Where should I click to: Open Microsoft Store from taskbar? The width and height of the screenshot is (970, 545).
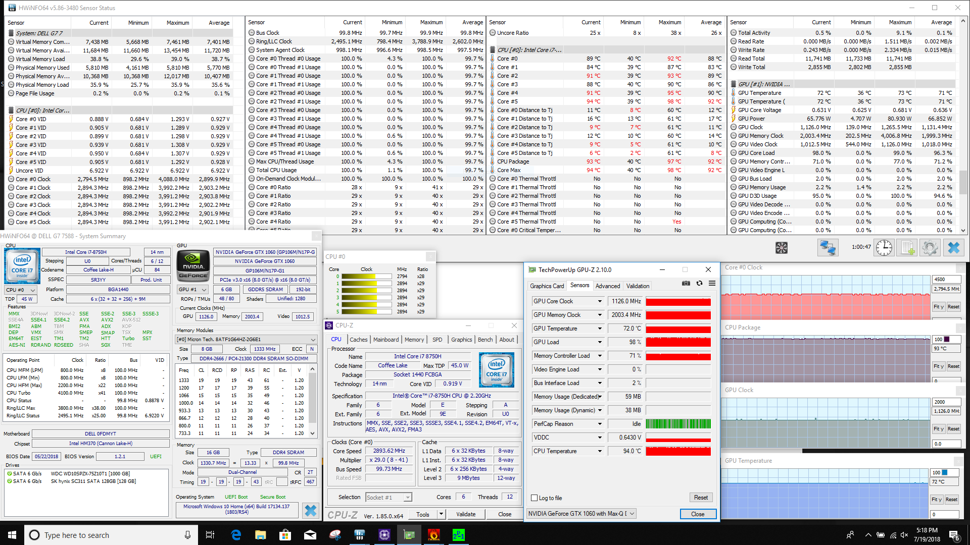(285, 535)
